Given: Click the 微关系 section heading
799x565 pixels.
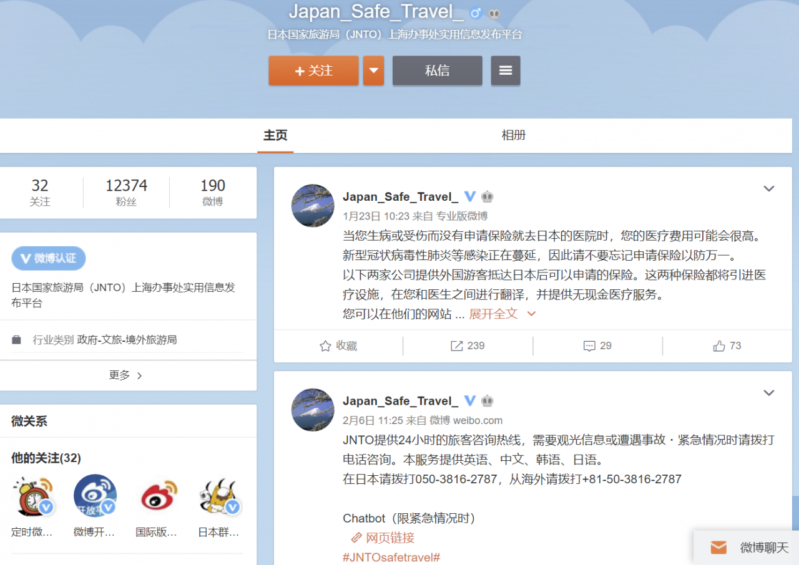Looking at the screenshot, I should point(29,422).
